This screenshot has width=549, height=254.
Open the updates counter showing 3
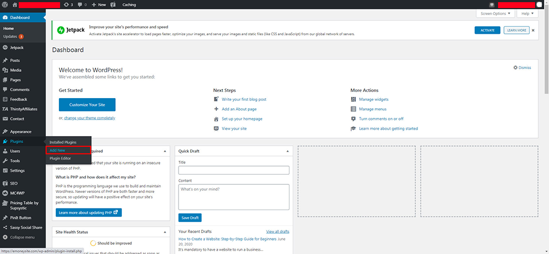pos(69,5)
